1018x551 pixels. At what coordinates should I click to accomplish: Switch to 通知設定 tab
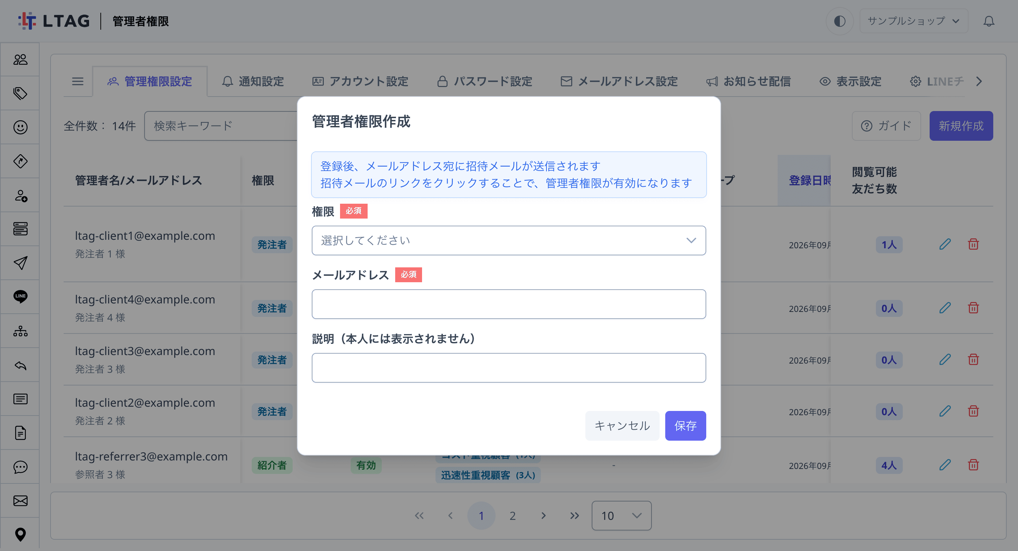[x=253, y=81]
